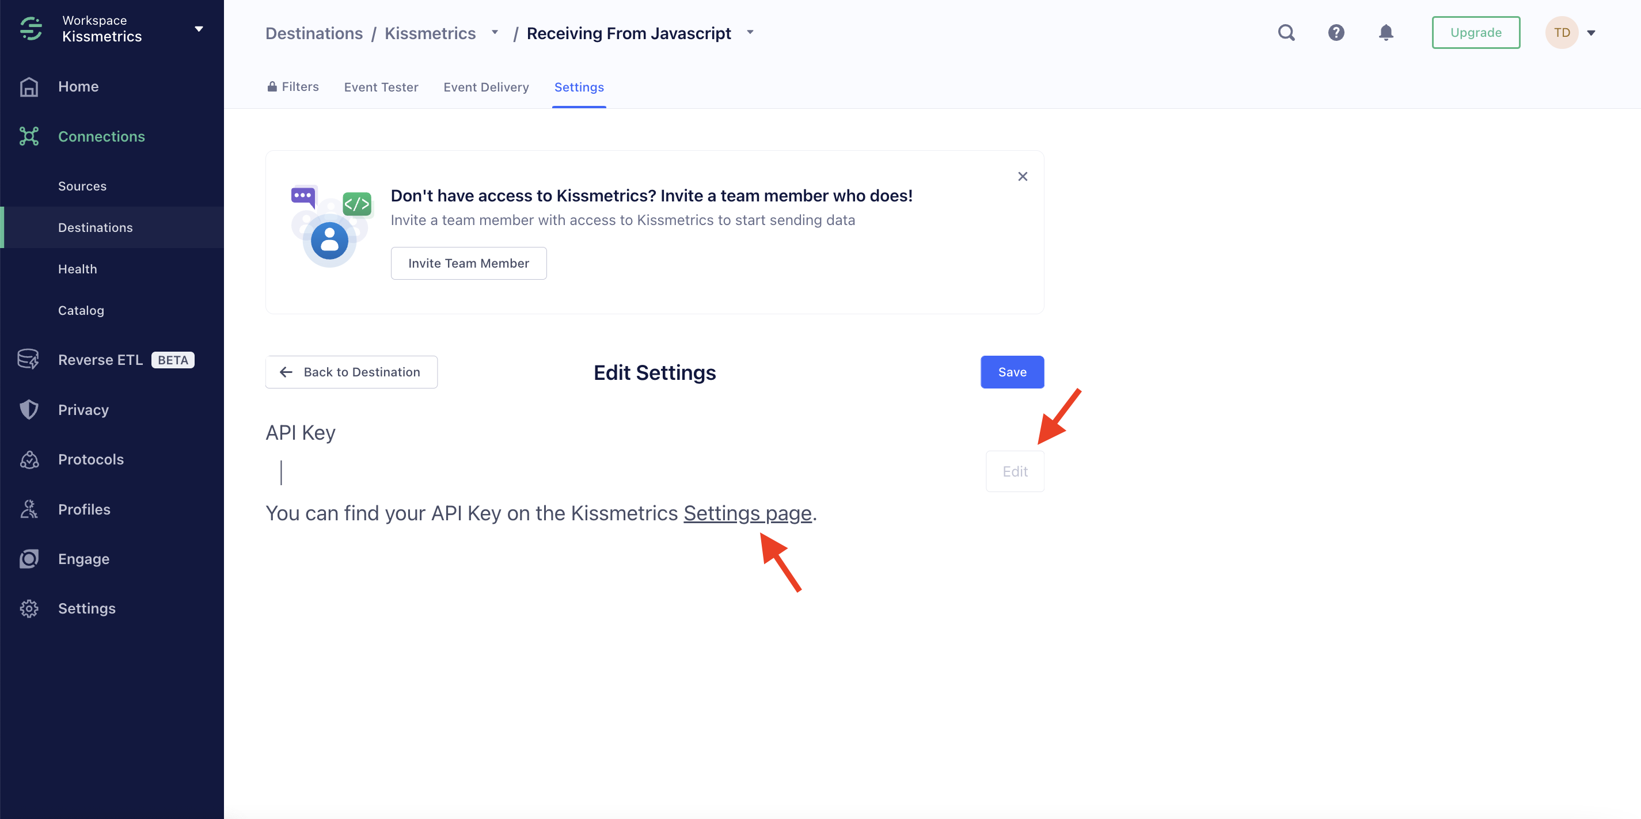Expand the Workspace Kissmetrics switcher
The height and width of the screenshot is (819, 1641).
click(199, 29)
